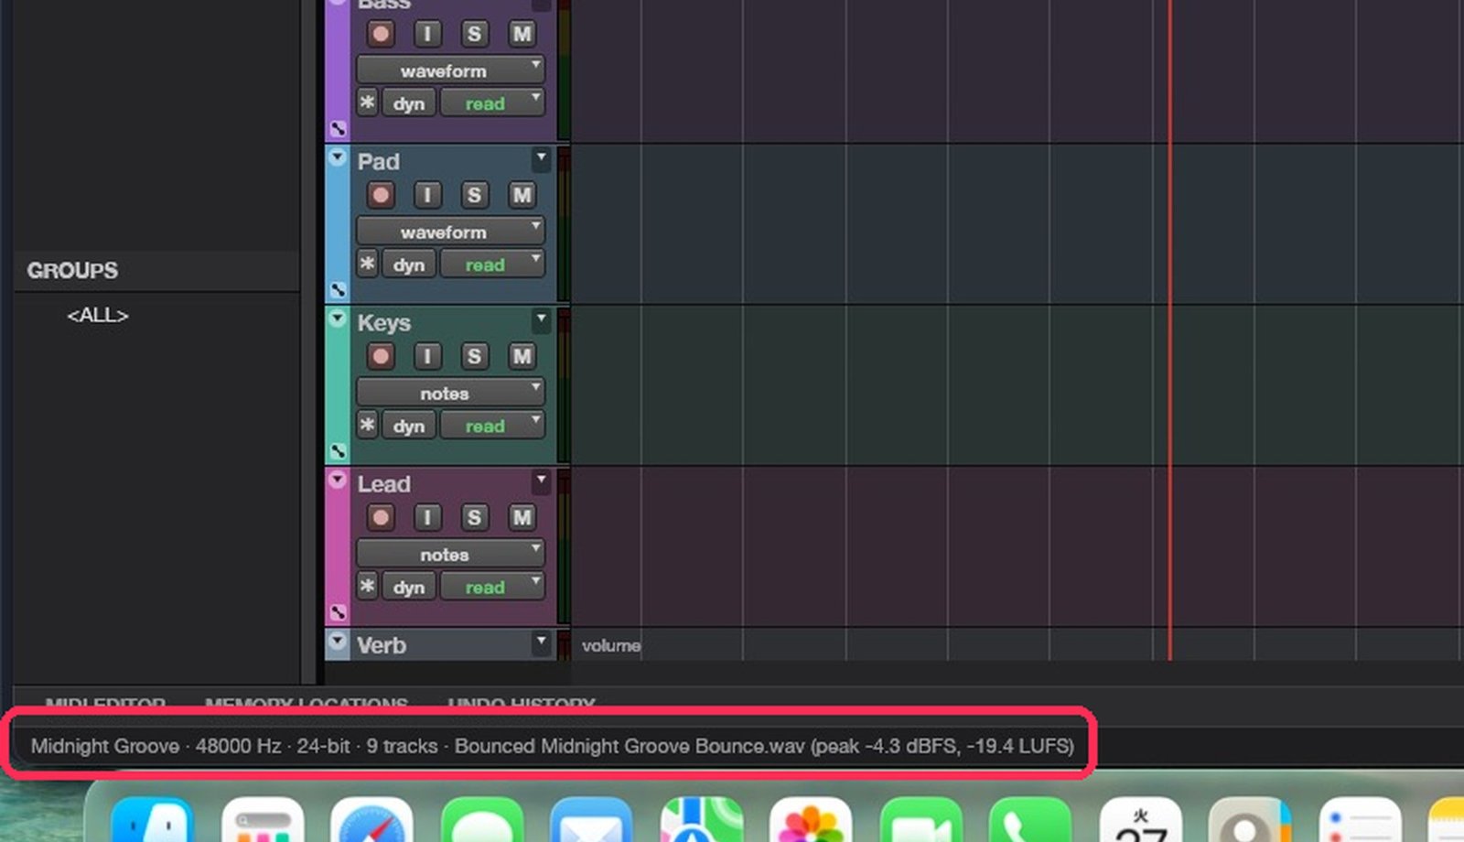Click the asterisk icon on the Lead track
Screen dimensions: 1464x842
367,586
